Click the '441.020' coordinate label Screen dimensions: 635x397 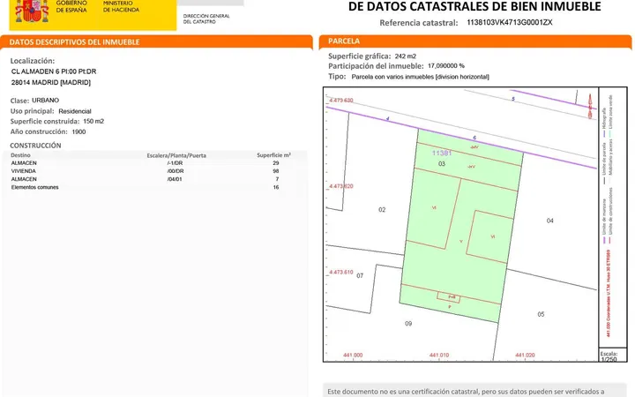[x=525, y=356]
